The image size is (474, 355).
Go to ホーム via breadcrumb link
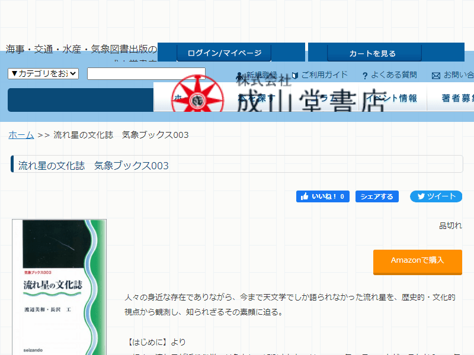(x=21, y=135)
